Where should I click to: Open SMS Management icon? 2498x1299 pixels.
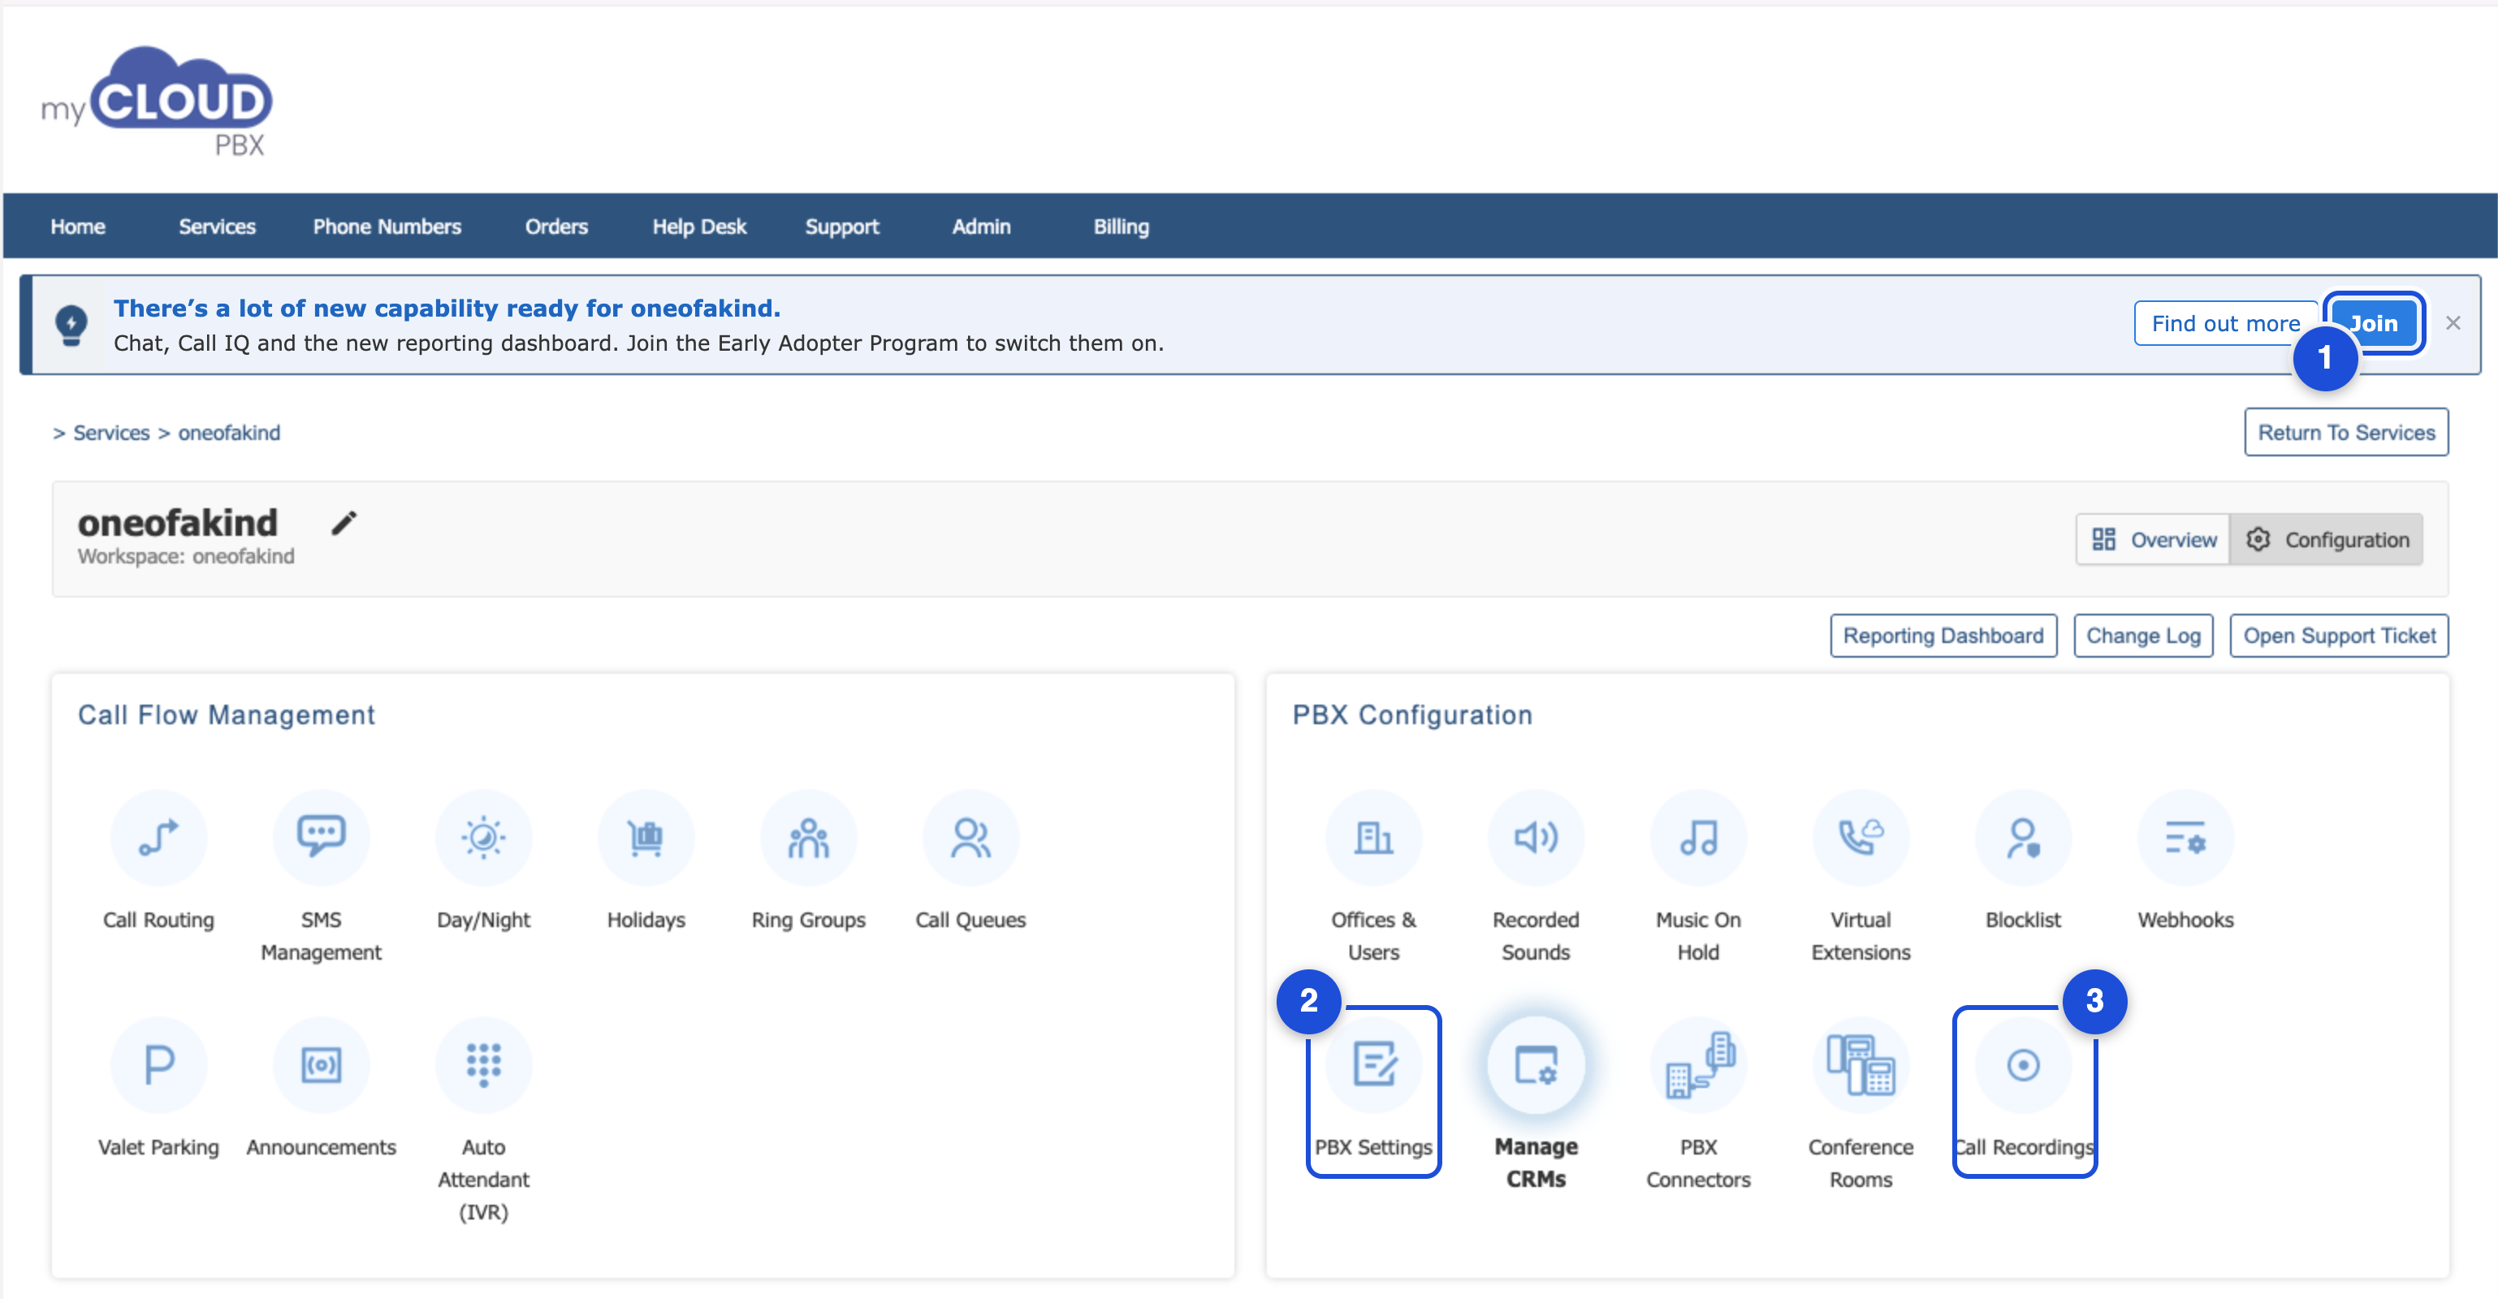321,838
